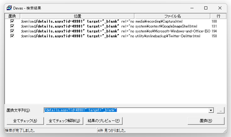Uncheck the replace checkbox for GoogleImageShell.html row
Screen dimensions: 231x137
(12, 26)
